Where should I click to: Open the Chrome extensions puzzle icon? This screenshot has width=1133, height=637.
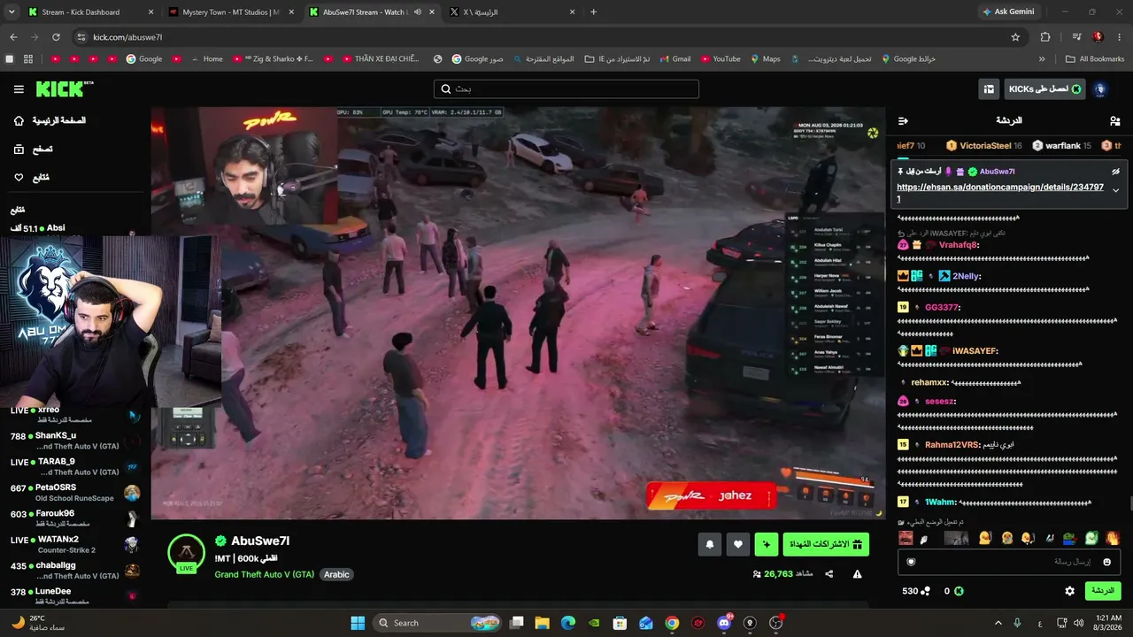click(x=1045, y=37)
